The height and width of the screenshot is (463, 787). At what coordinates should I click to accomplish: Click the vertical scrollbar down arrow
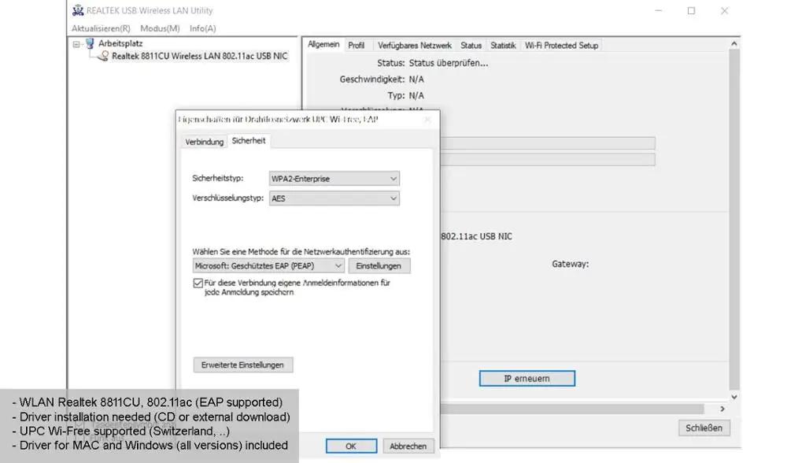tap(734, 397)
